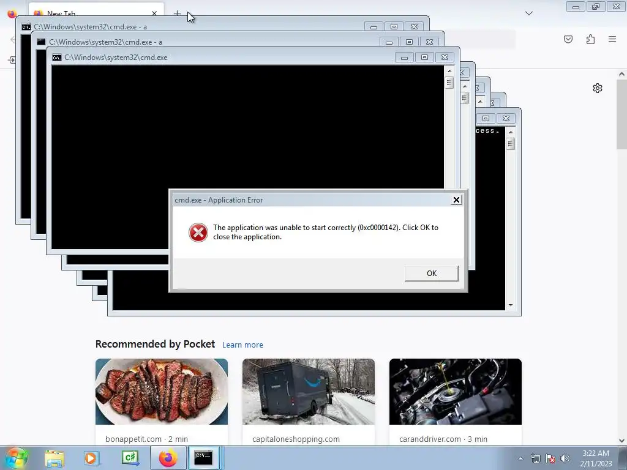Restore down the Firefox browser window
The width and height of the screenshot is (627, 470).
pos(596,7)
